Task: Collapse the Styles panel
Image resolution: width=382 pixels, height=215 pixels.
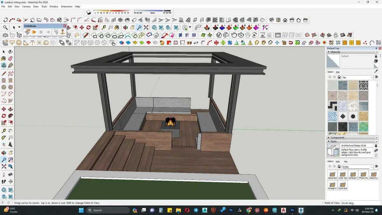Action: tap(329, 141)
